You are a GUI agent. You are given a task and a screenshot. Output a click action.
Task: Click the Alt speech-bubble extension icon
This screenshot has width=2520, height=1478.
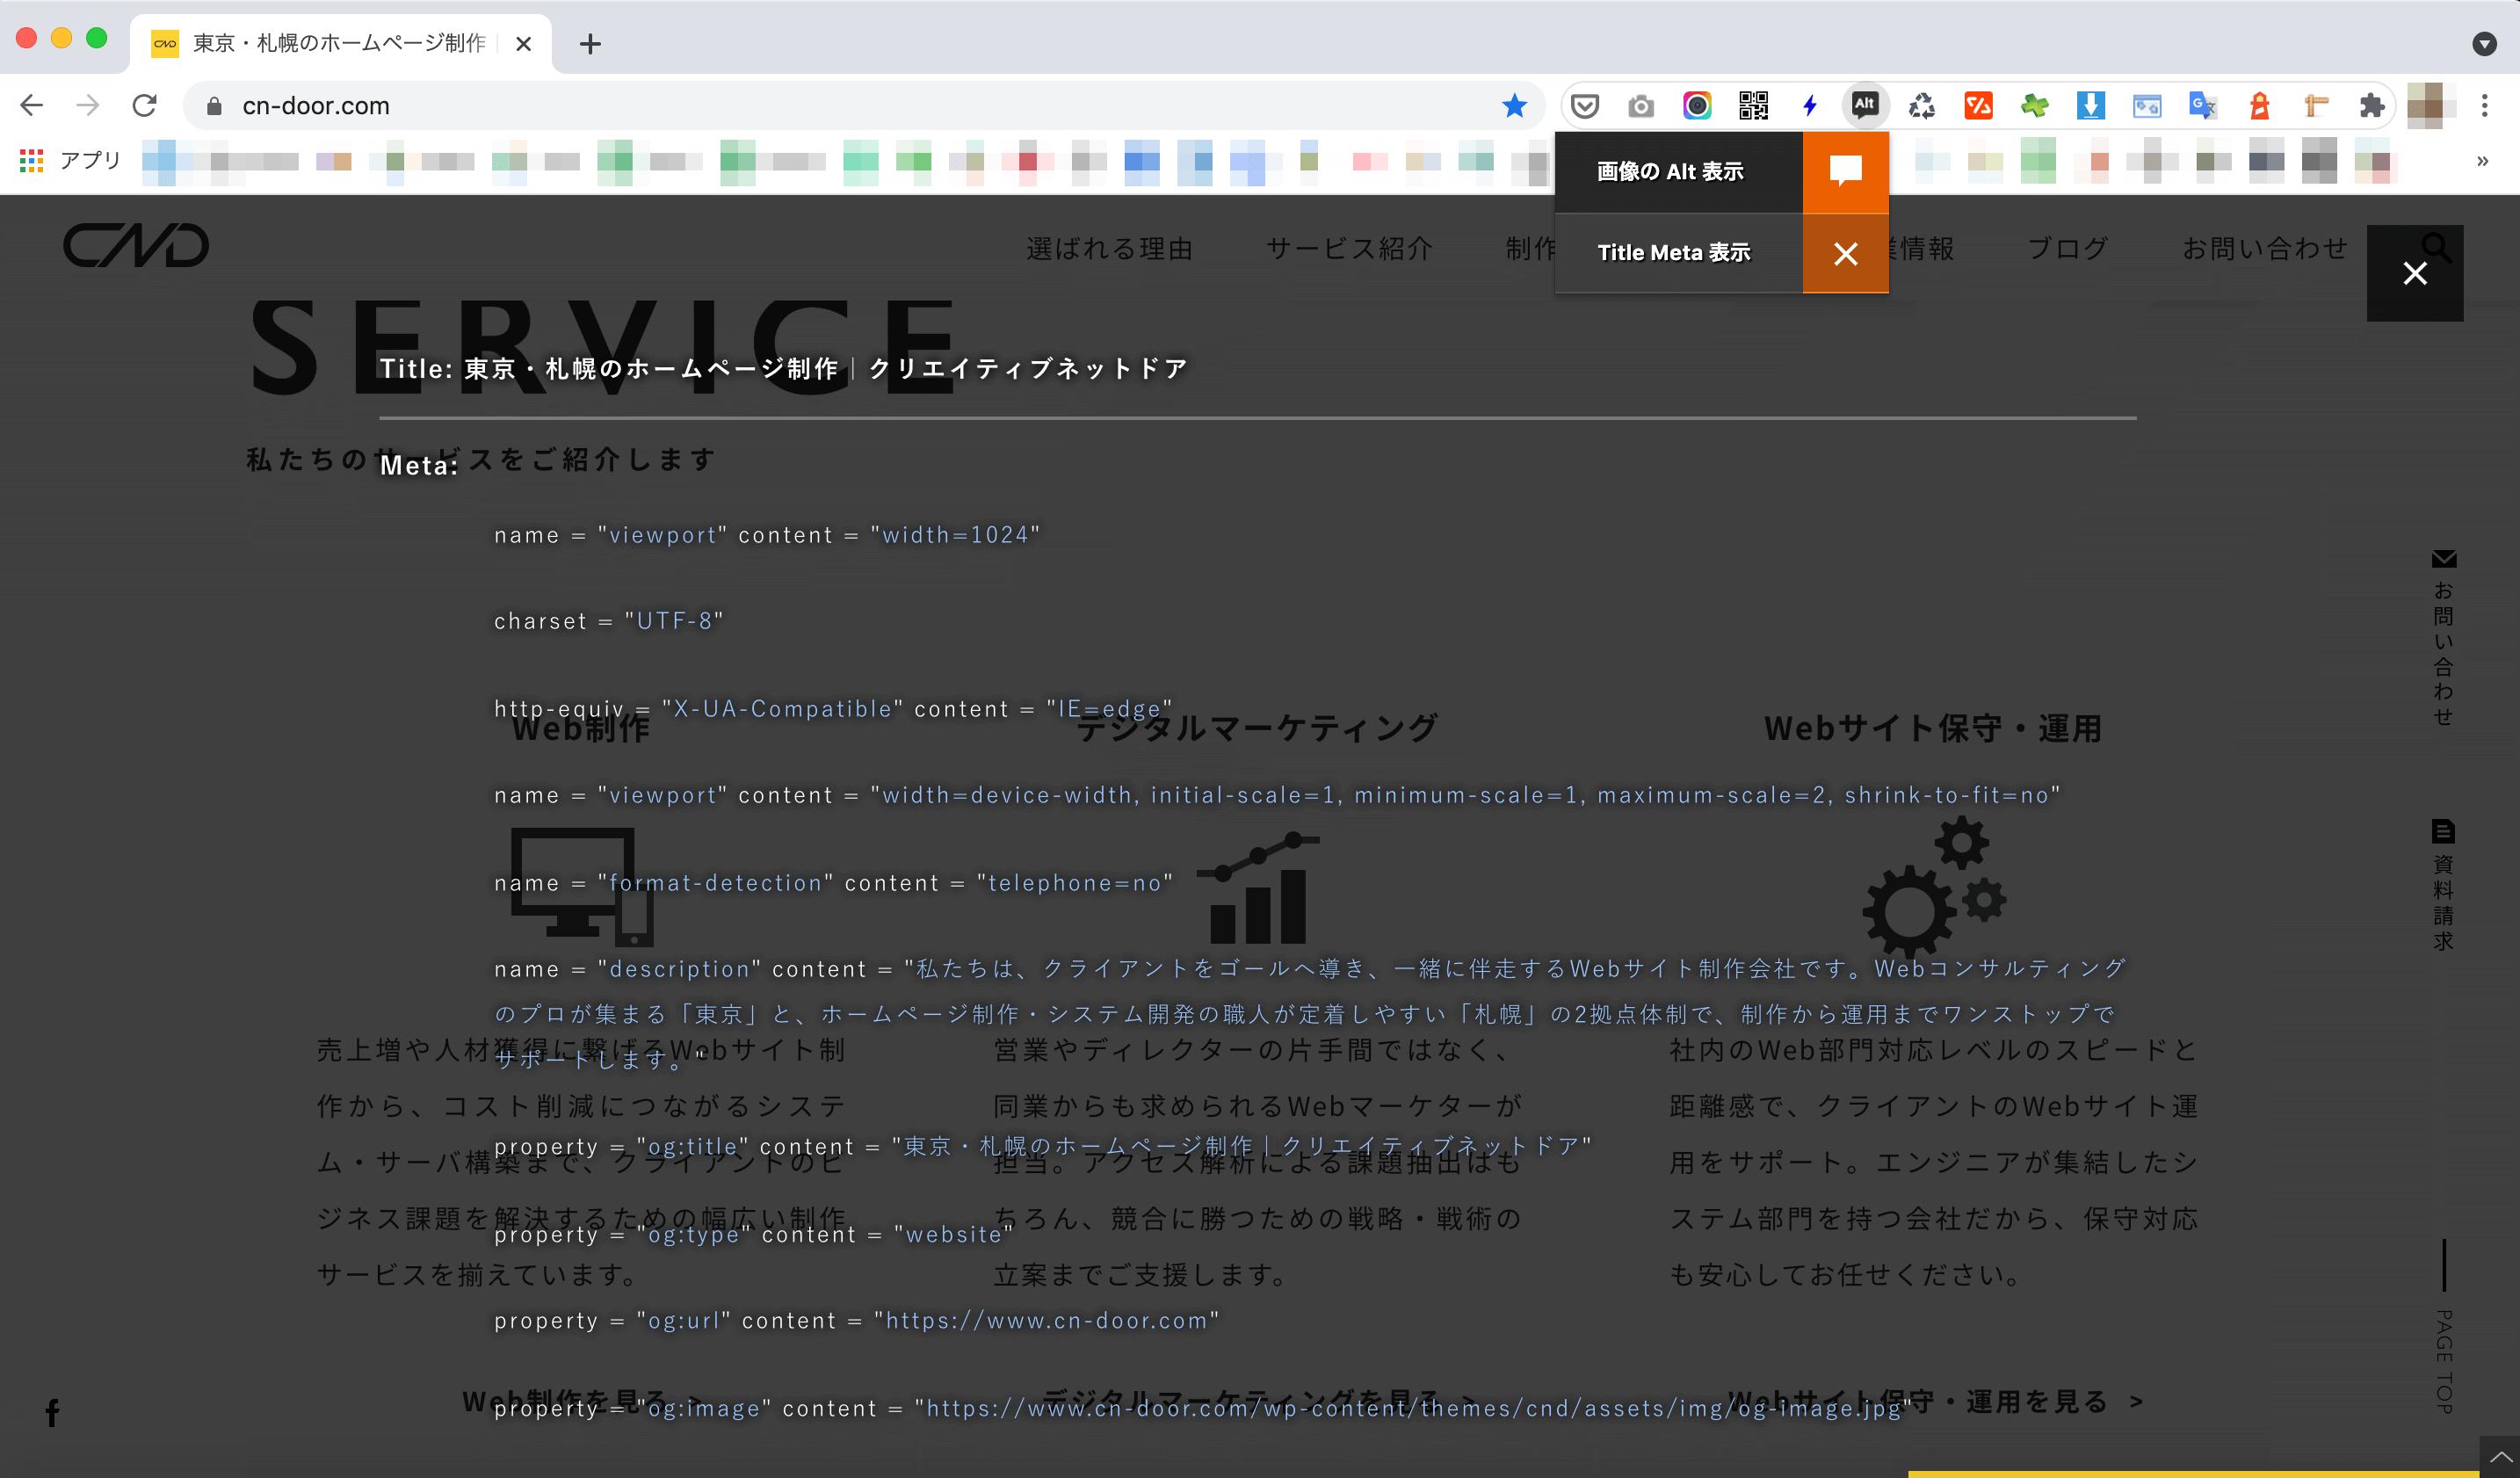coord(1865,106)
